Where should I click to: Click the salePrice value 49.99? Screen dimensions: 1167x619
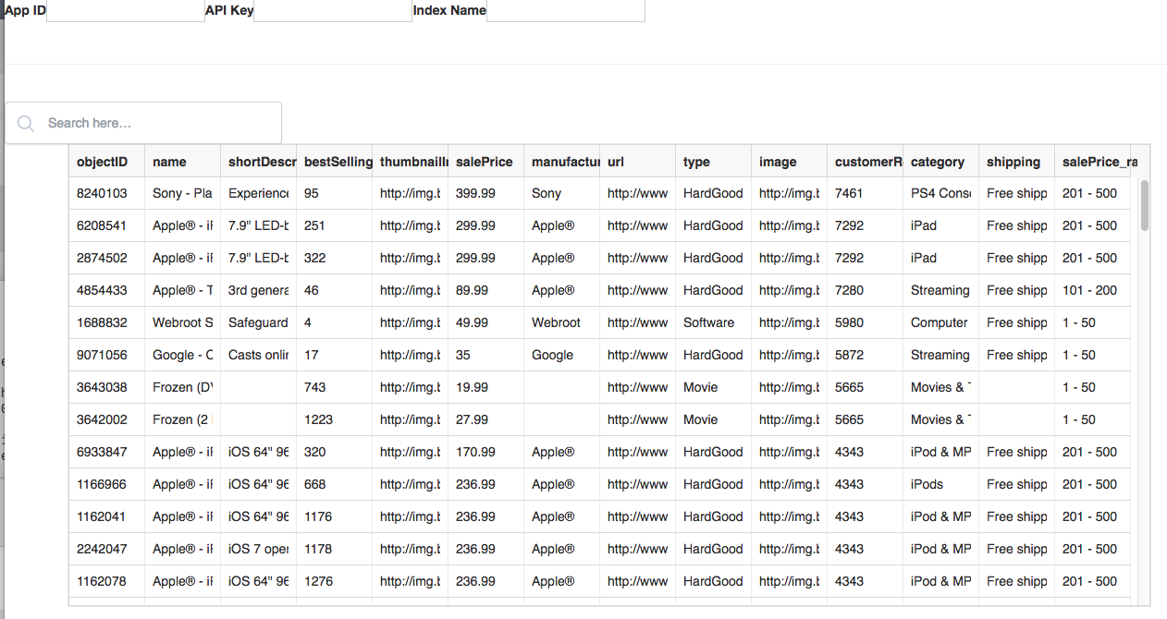pyautogui.click(x=485, y=322)
